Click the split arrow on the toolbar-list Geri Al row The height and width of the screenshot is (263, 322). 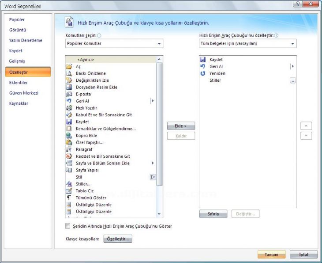coord(292,66)
